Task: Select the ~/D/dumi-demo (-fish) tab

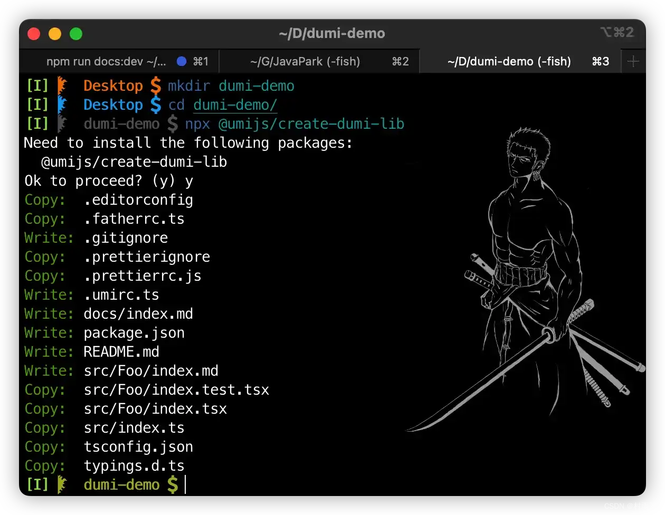Action: 509,62
